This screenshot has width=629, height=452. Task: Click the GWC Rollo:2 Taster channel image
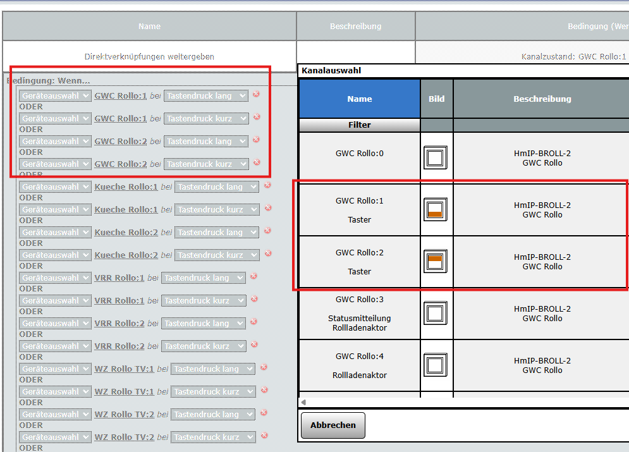[435, 262]
